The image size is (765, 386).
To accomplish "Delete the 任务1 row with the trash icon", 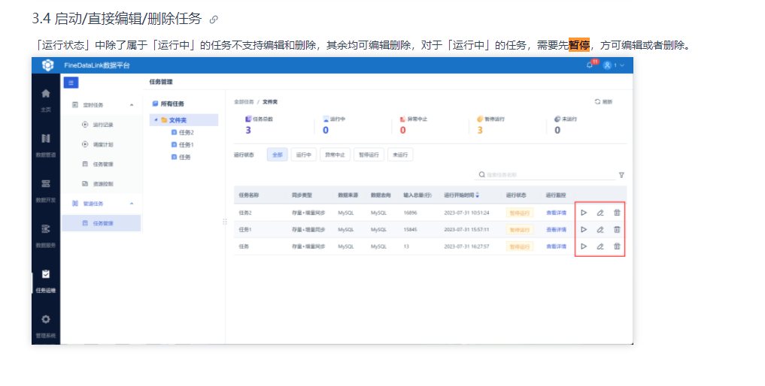I will pos(617,230).
